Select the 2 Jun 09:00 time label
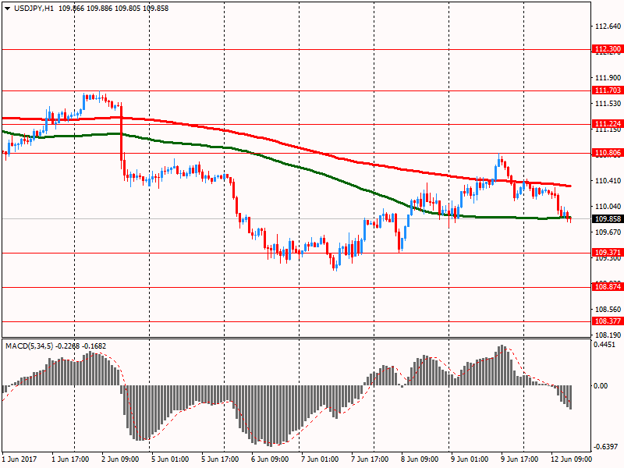This screenshot has width=624, height=468. coord(120,459)
